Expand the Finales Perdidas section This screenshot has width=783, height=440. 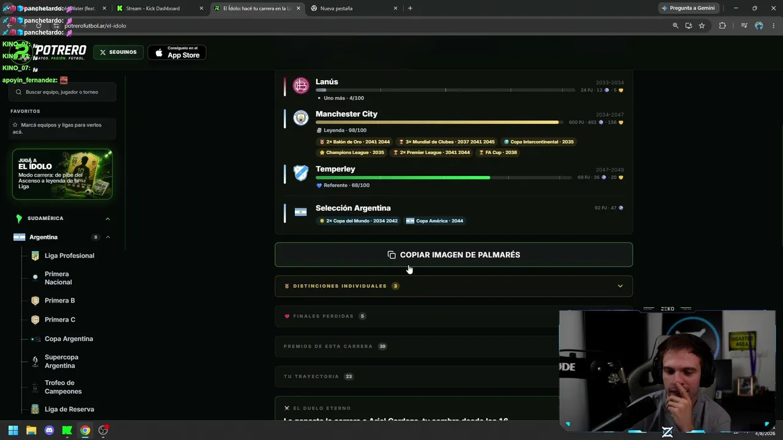[x=453, y=316]
